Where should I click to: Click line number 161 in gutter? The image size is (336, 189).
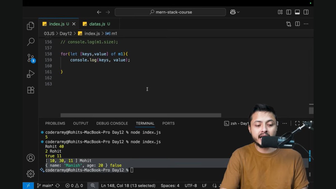point(48,72)
